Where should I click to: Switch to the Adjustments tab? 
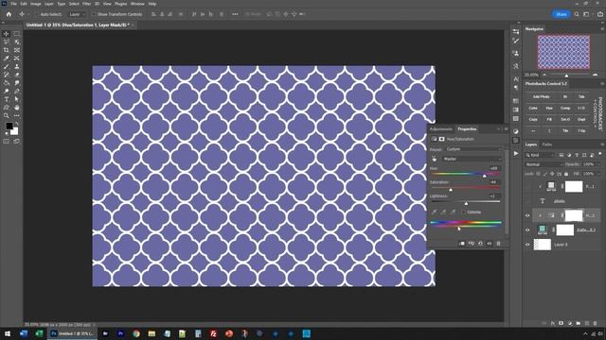click(441, 129)
